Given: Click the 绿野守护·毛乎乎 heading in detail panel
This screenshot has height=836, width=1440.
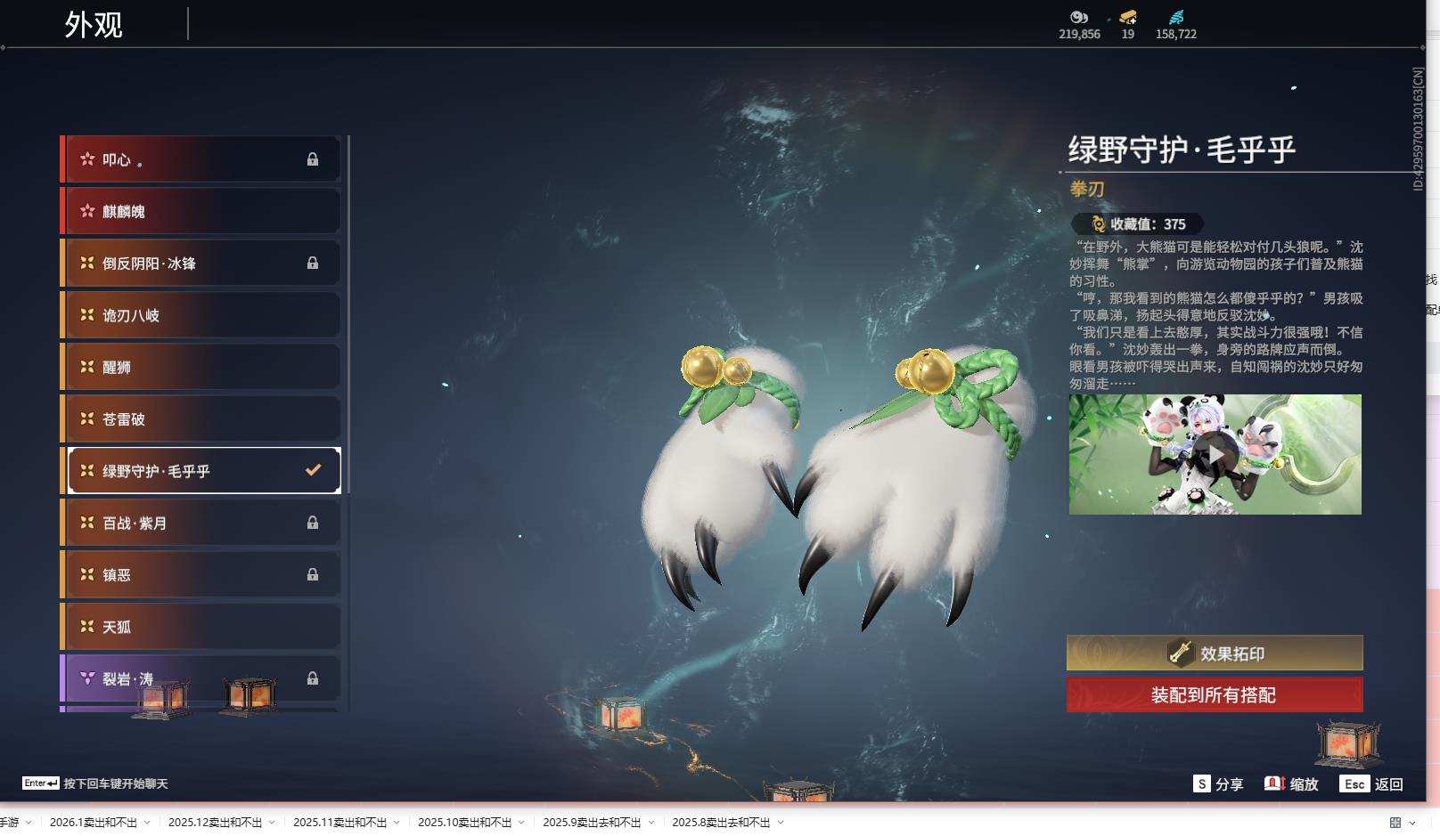Looking at the screenshot, I should click(x=1182, y=149).
